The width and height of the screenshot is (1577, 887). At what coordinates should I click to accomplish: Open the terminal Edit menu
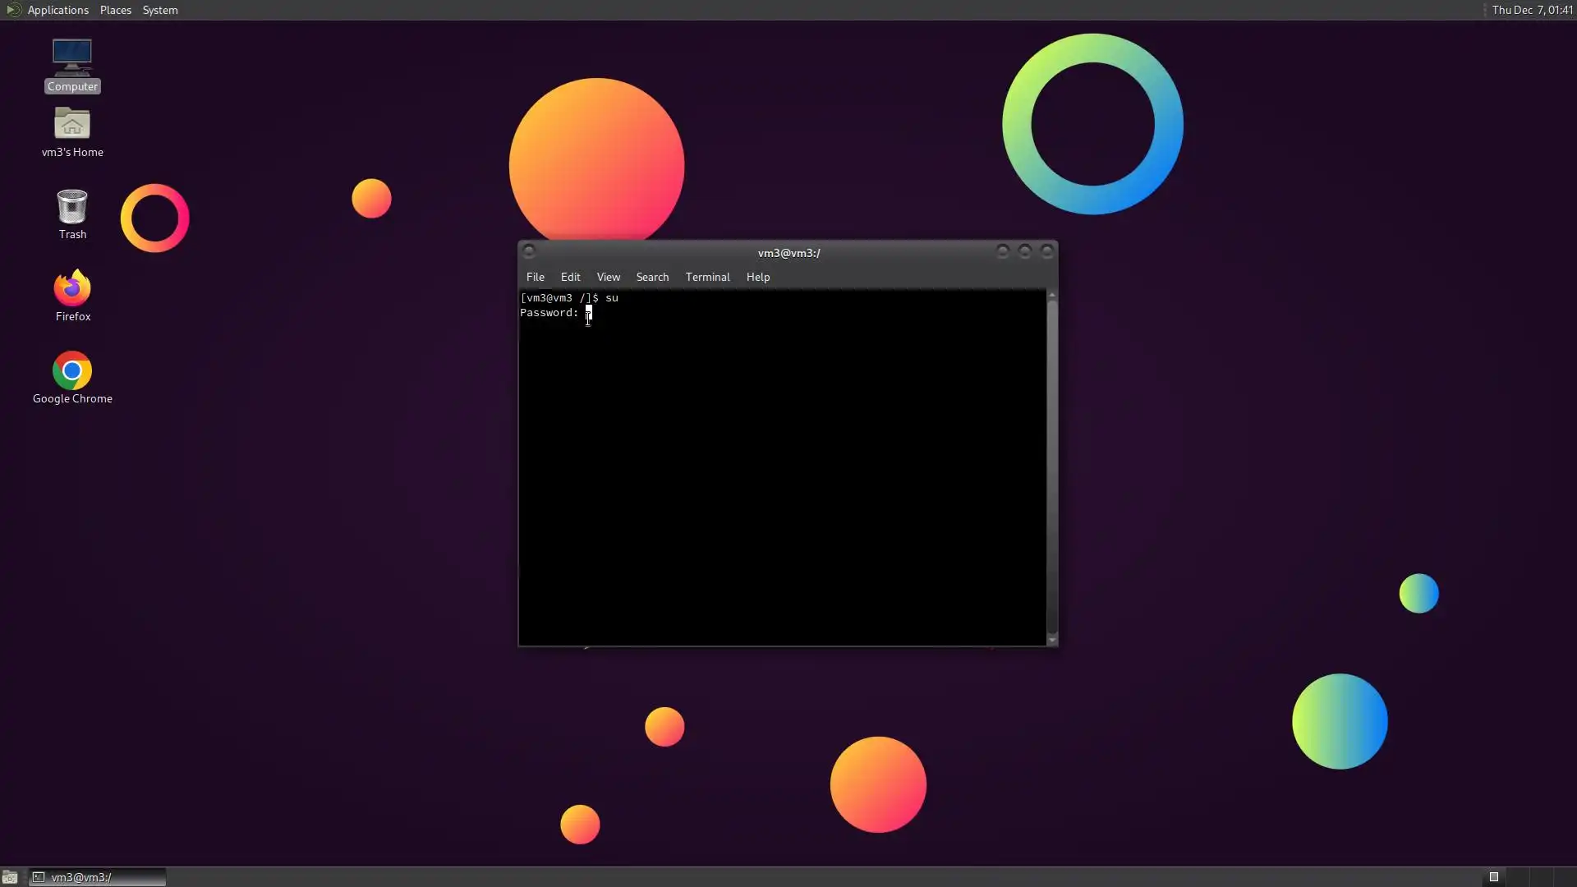(x=570, y=277)
